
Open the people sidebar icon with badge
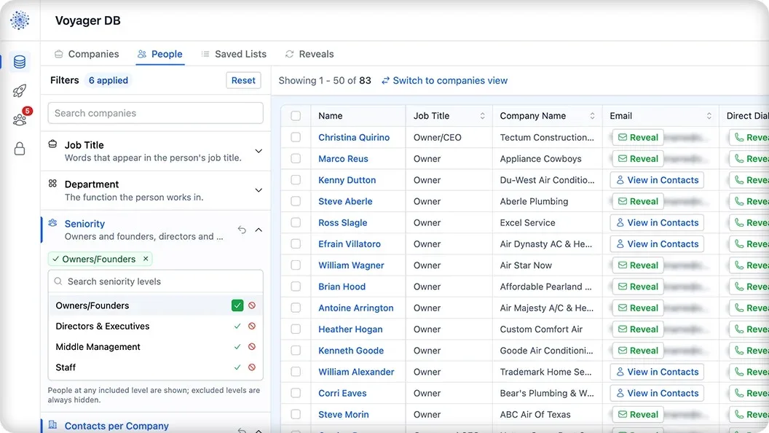point(20,118)
